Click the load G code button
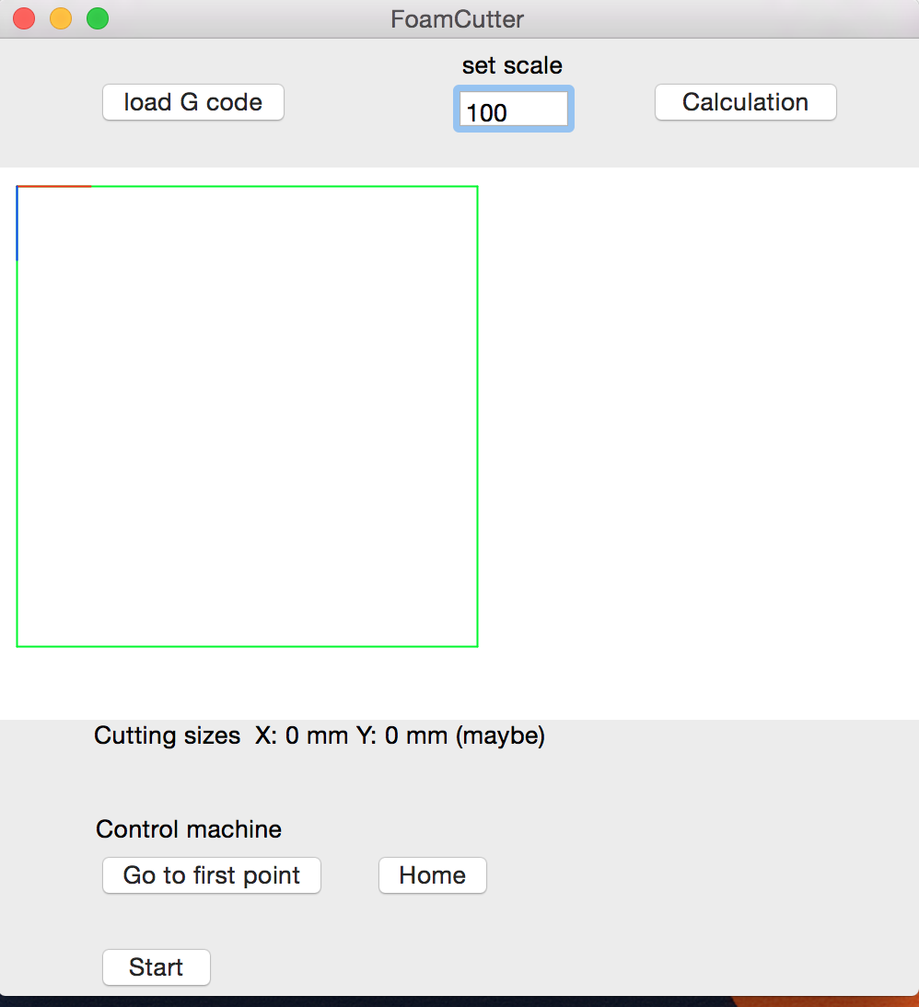 [x=193, y=102]
